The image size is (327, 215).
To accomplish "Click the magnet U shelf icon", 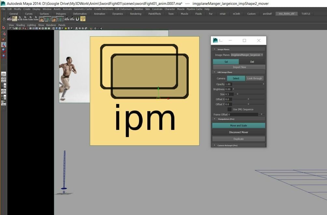I will pos(77,19).
